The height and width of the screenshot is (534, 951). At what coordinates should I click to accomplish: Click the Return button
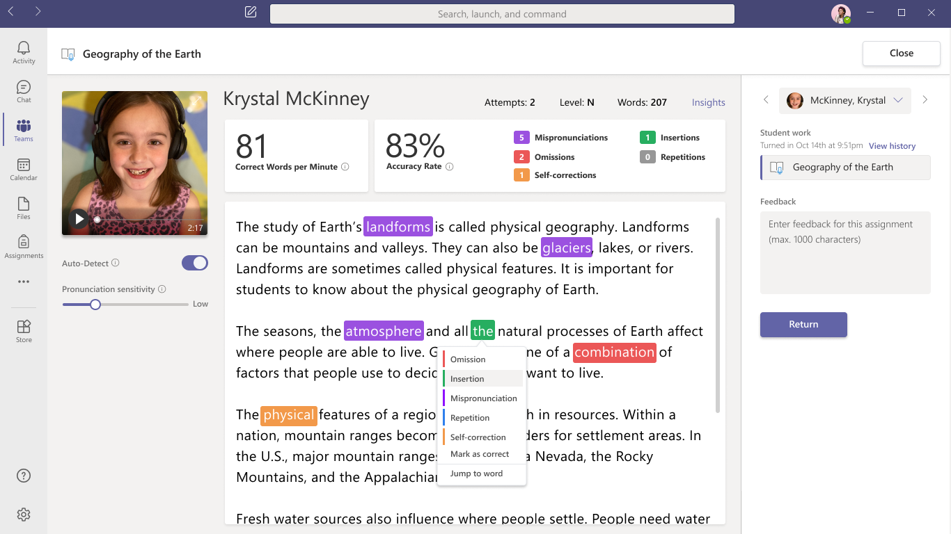click(x=803, y=324)
